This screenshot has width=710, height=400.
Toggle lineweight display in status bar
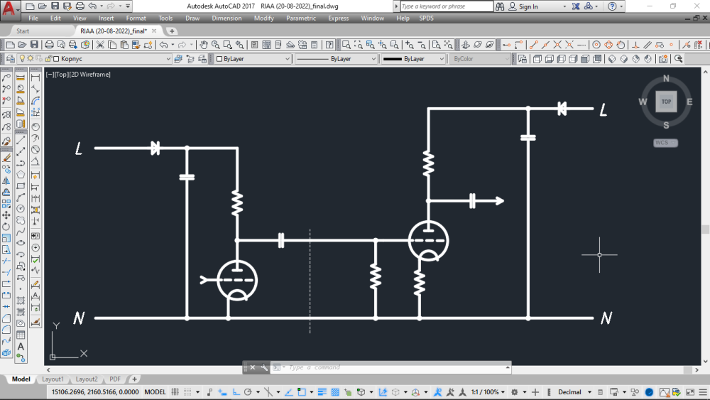[322, 392]
